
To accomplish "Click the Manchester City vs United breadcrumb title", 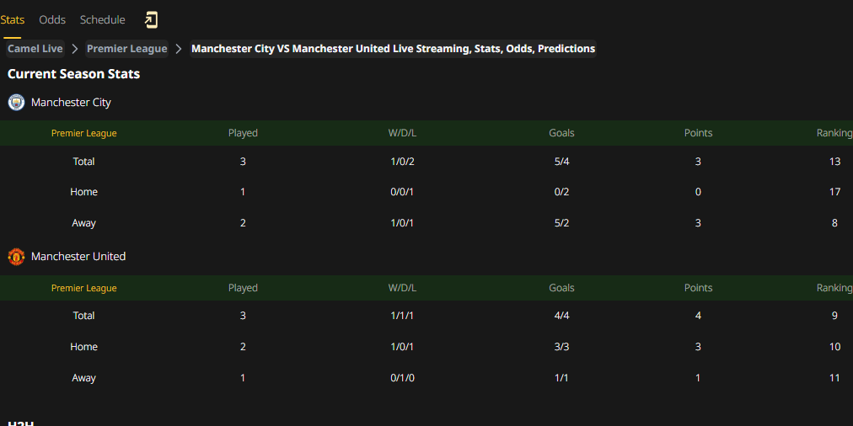I will pyautogui.click(x=394, y=49).
